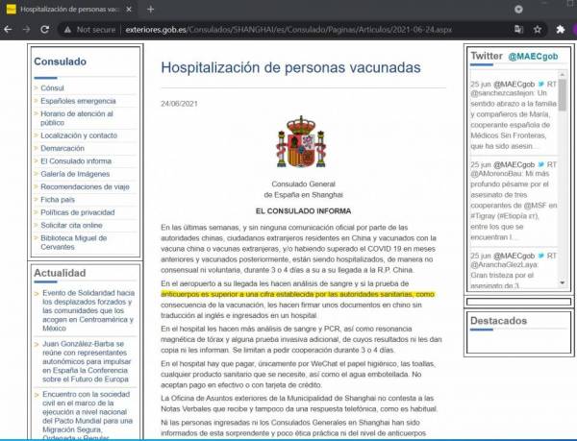Click paragraph starting La Oficina de Asuntos exteriores
This screenshot has height=441, width=577.
(299, 404)
